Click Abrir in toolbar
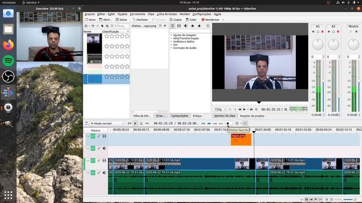Screen dimensions: 362x203 pyautogui.click(x=105, y=20)
